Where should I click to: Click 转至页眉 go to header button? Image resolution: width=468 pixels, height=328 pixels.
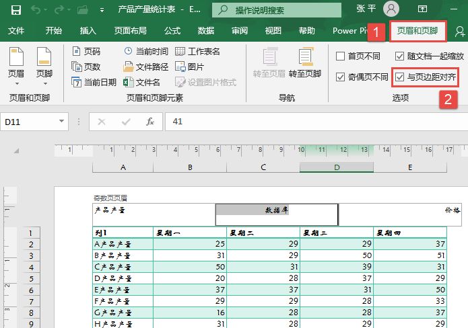point(269,63)
